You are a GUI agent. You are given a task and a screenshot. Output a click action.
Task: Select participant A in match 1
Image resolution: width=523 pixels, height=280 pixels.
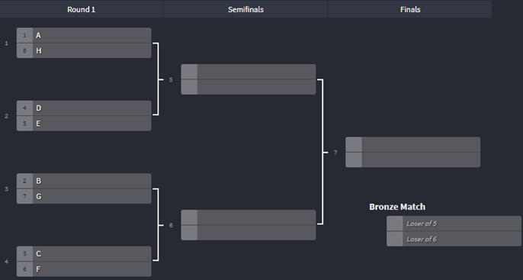tap(84, 35)
